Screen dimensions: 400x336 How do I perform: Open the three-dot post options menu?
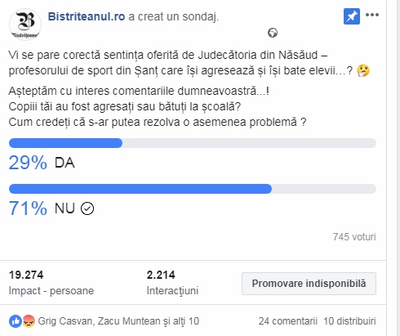click(372, 15)
